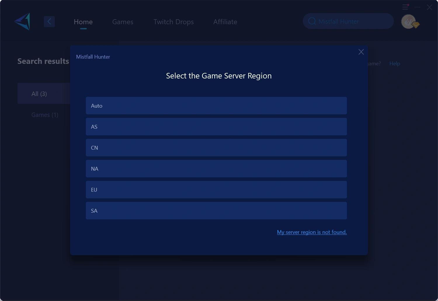The width and height of the screenshot is (438, 301).
Task: Pick the CN server region
Action: click(216, 148)
